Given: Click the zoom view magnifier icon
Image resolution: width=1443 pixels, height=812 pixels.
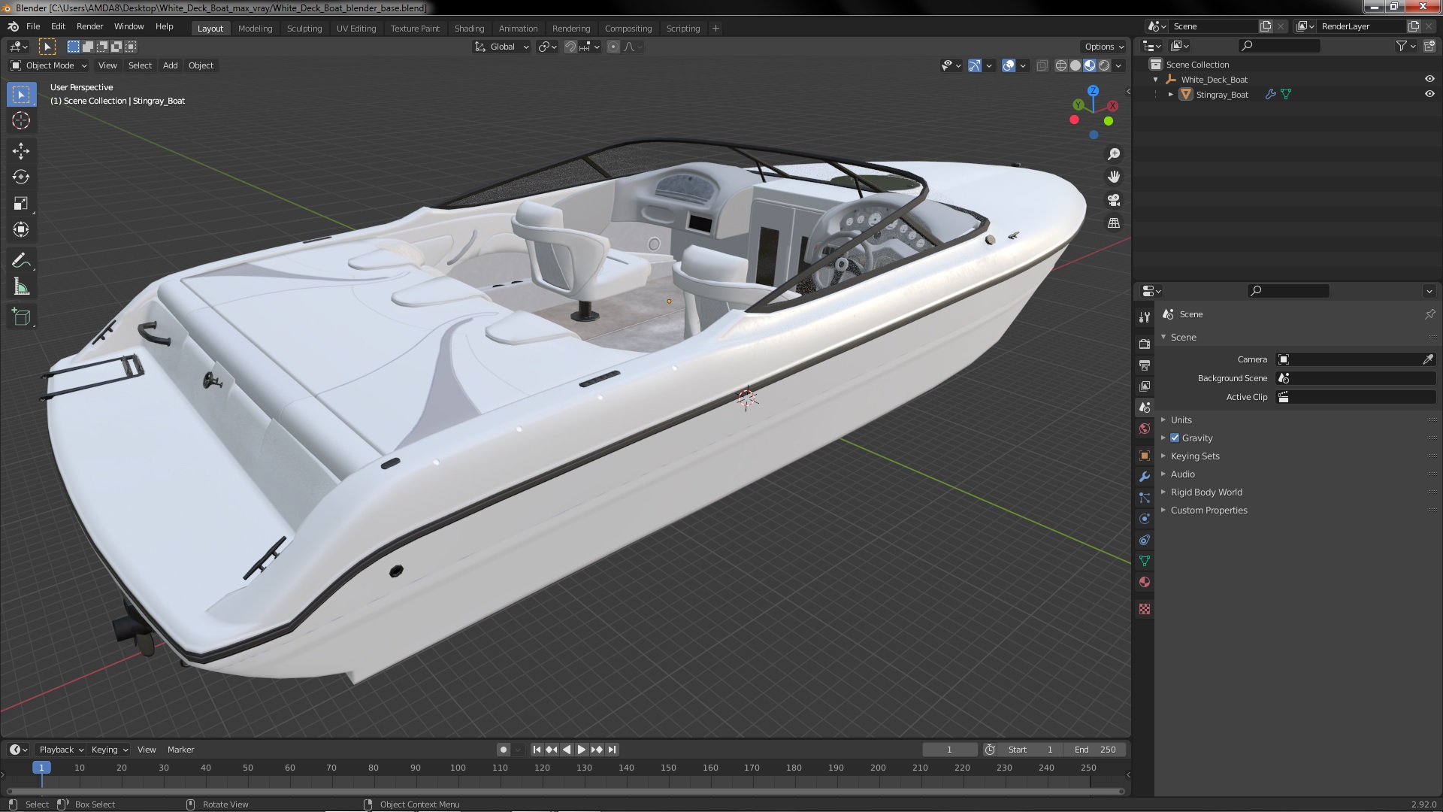Looking at the screenshot, I should [1114, 153].
